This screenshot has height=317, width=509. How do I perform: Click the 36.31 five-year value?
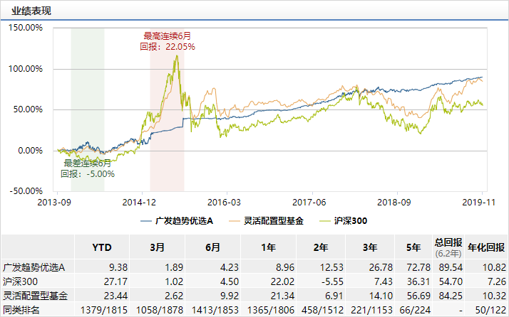418,281
